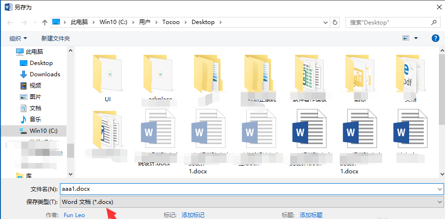The width and height of the screenshot is (445, 219).
Task: Expand the chevron after Tocoo in path
Action: (x=185, y=22)
